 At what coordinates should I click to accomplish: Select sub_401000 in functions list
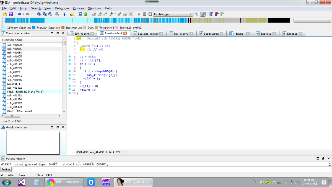coord(14,45)
